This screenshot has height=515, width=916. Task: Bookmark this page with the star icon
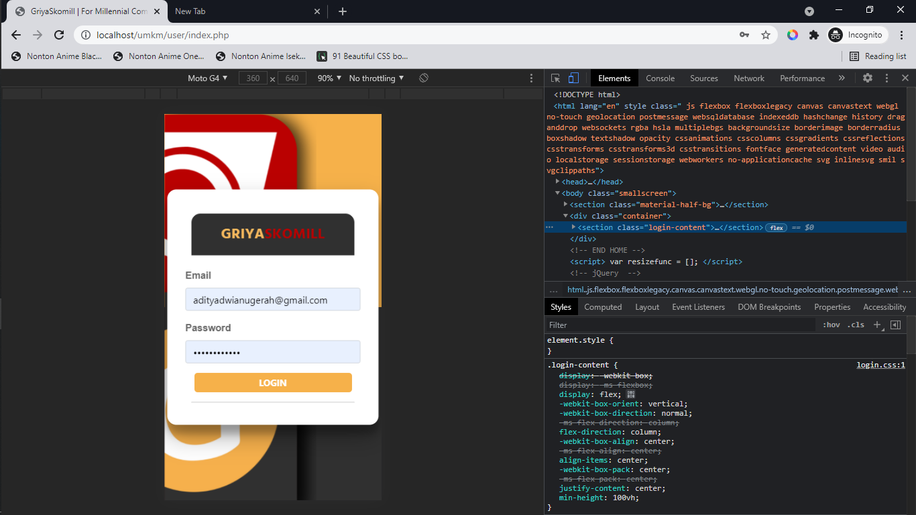point(765,35)
